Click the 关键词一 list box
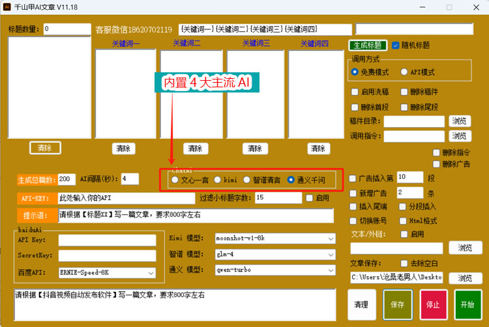This screenshot has width=489, height=327. pos(126,94)
